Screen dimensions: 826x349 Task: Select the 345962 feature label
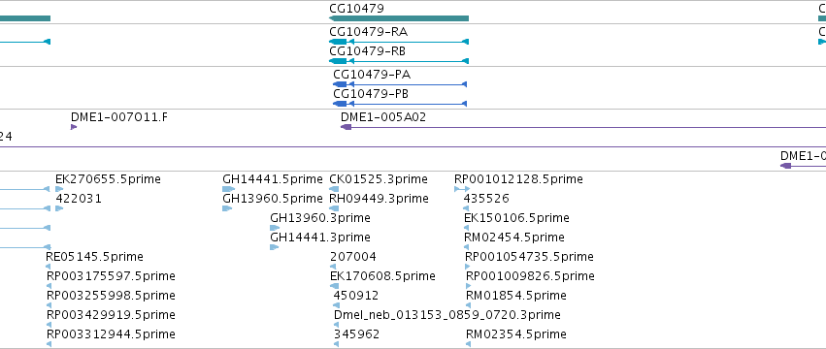(x=356, y=334)
